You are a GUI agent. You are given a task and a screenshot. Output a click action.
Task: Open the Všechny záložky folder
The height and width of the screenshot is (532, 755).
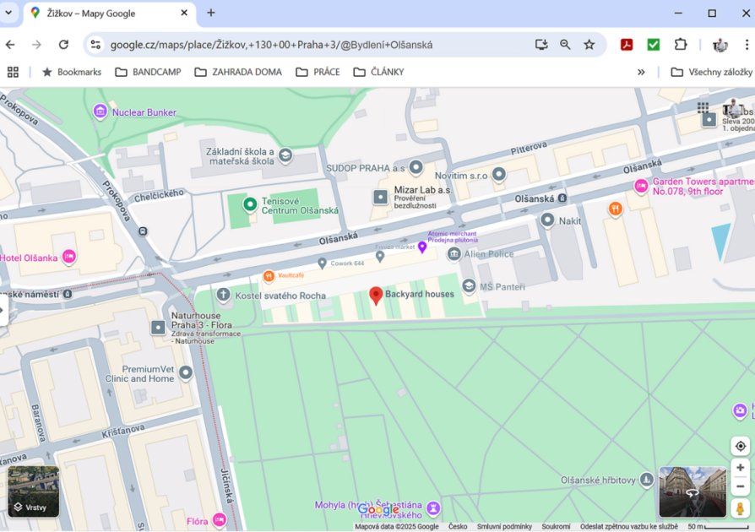tap(712, 73)
